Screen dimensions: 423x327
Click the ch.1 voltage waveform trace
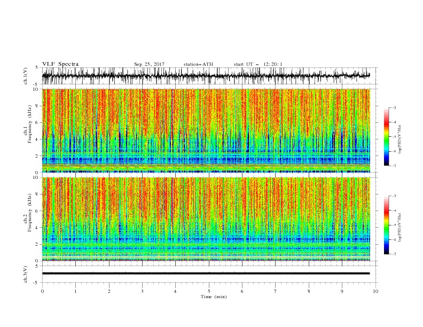click(x=206, y=76)
